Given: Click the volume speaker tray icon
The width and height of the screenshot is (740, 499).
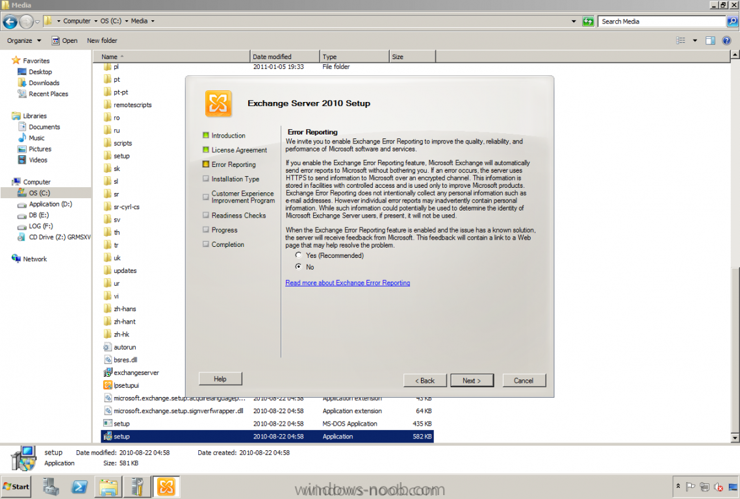Looking at the screenshot, I should click(719, 487).
